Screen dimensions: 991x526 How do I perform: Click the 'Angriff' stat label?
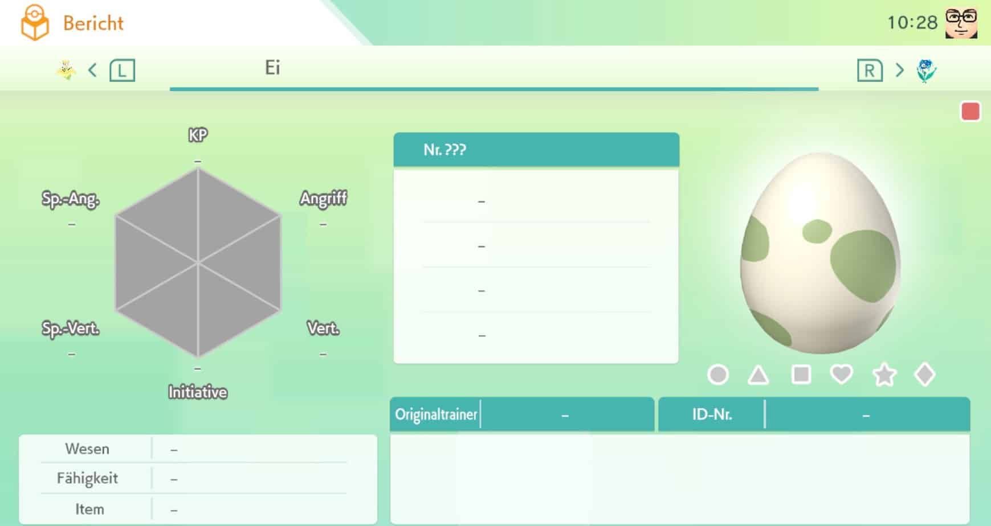point(323,198)
